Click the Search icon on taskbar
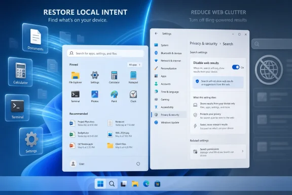Image resolution: width=292 pixels, height=195 pixels. point(112,184)
